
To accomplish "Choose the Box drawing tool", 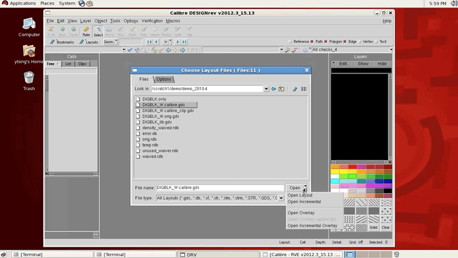I will click(x=121, y=32).
